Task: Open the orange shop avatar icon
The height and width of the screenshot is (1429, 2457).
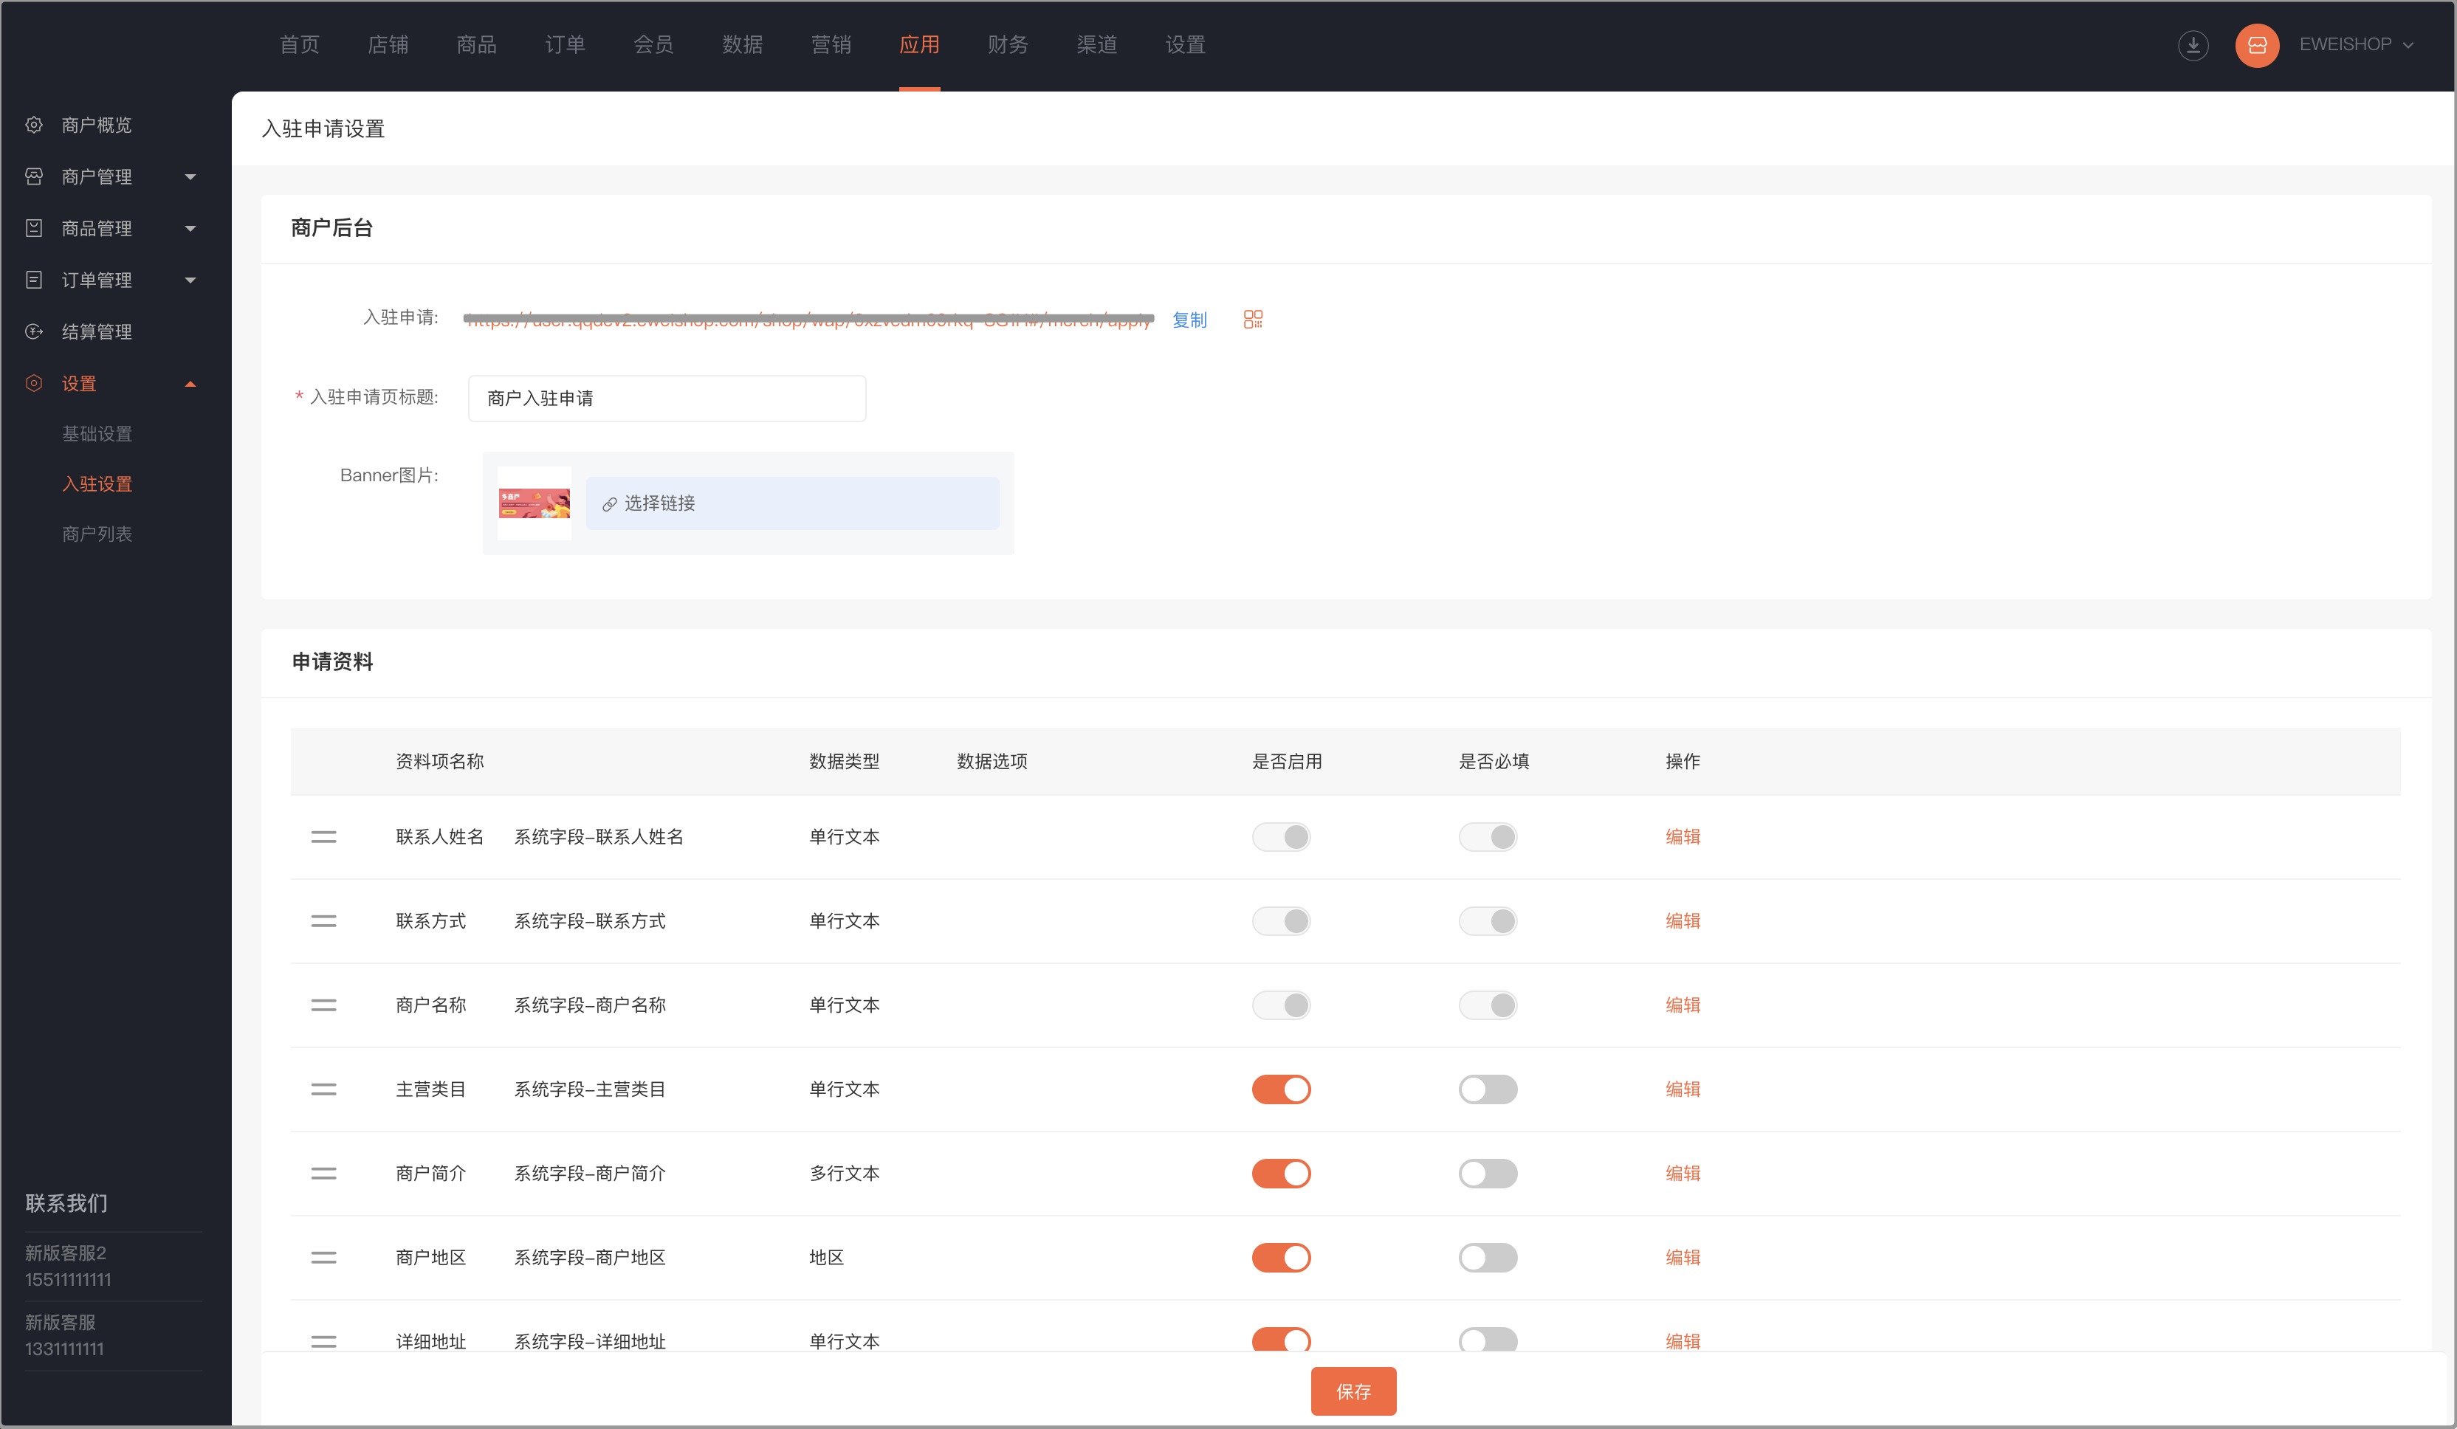Action: [2256, 45]
